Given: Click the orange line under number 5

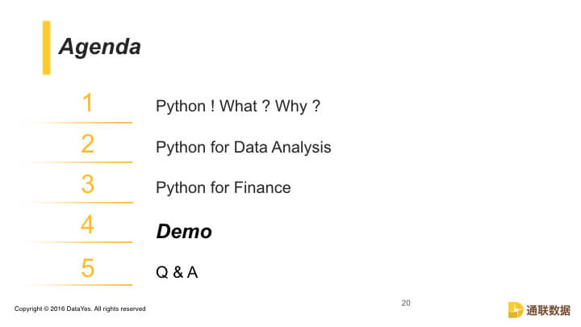Looking at the screenshot, I should pos(81,285).
